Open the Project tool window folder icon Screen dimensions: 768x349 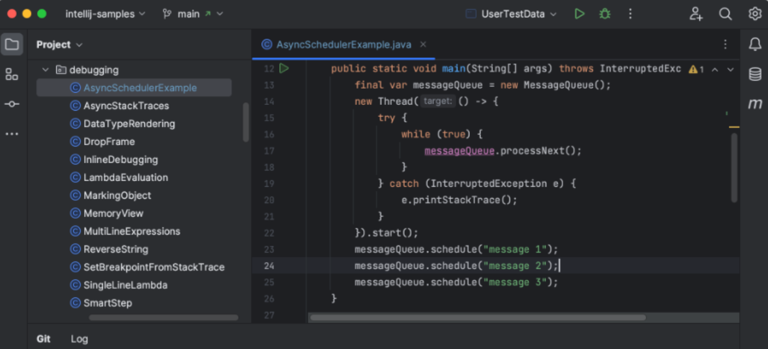12,44
